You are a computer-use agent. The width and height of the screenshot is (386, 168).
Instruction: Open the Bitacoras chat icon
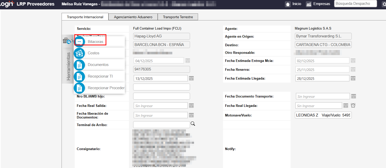[79, 41]
